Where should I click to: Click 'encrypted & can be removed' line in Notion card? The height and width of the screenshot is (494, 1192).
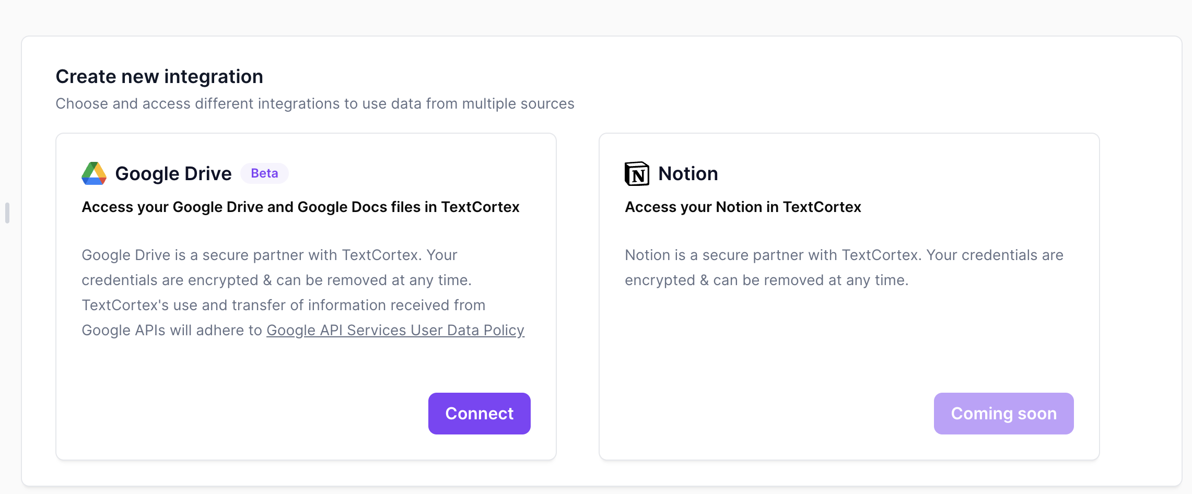(x=767, y=280)
